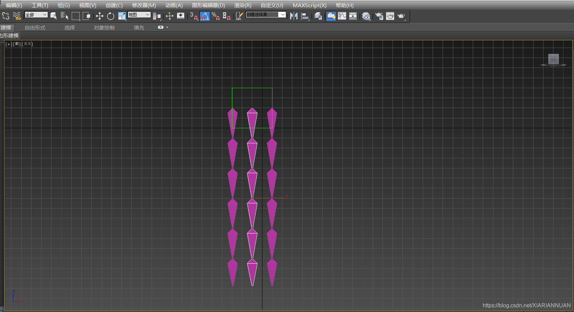The image size is (574, 312).
Task: Select the bottom white-outlined center bone
Action: tap(252, 273)
